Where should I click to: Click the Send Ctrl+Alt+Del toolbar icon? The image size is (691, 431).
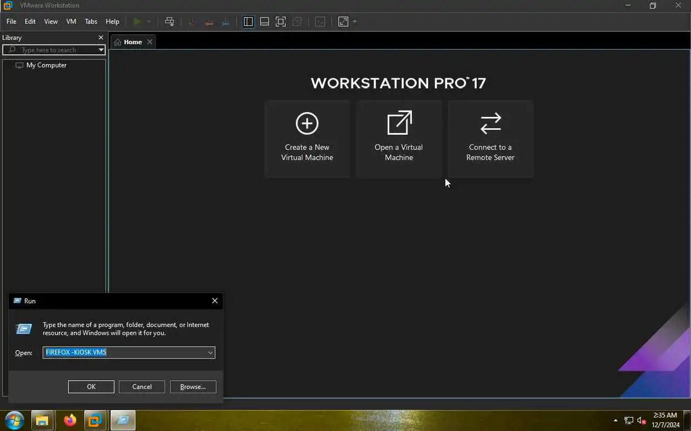coord(170,22)
